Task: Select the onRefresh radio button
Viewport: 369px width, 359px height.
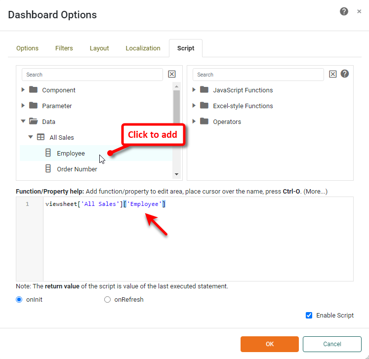Action: tap(108, 299)
